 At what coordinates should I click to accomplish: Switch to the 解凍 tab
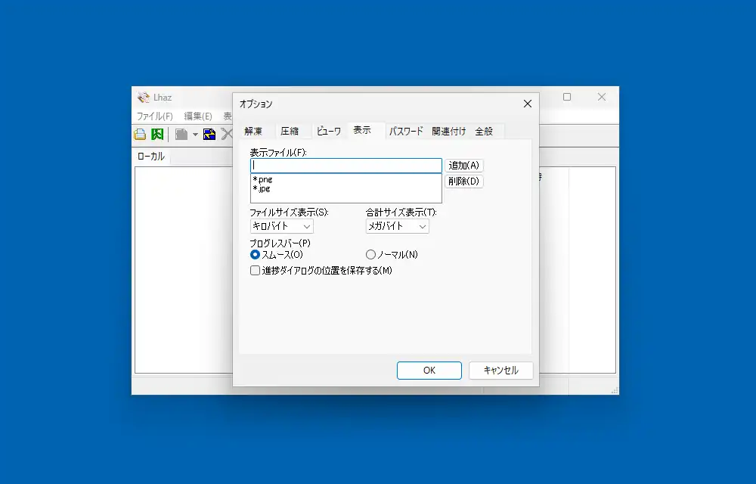coord(253,131)
